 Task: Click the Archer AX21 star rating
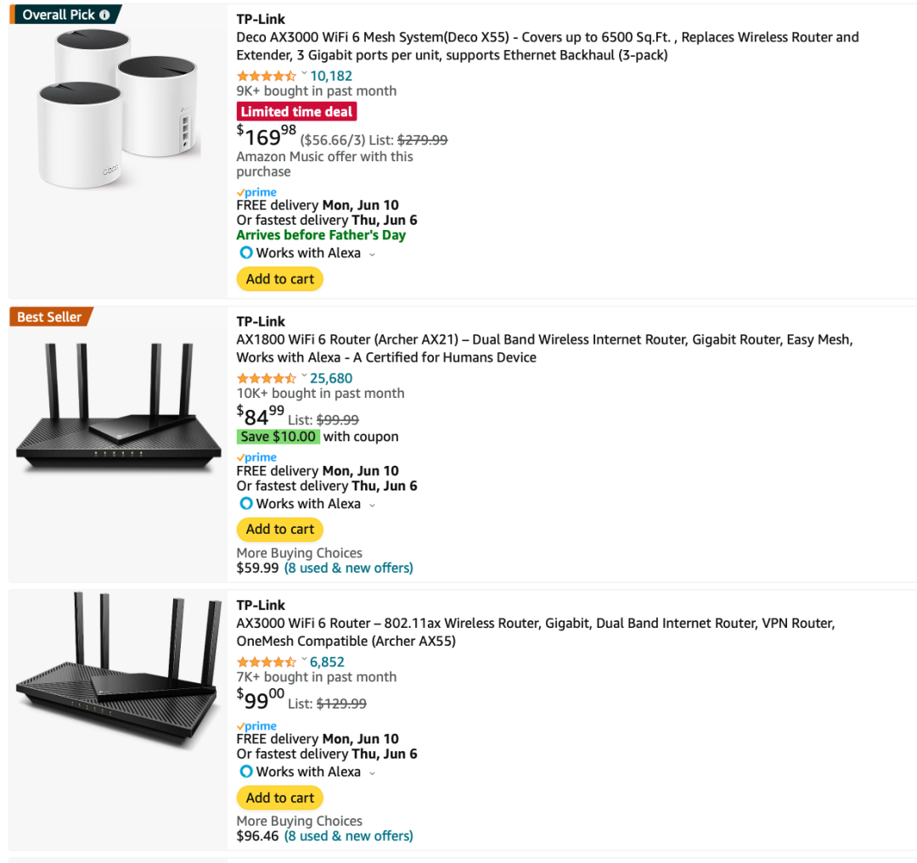click(266, 378)
